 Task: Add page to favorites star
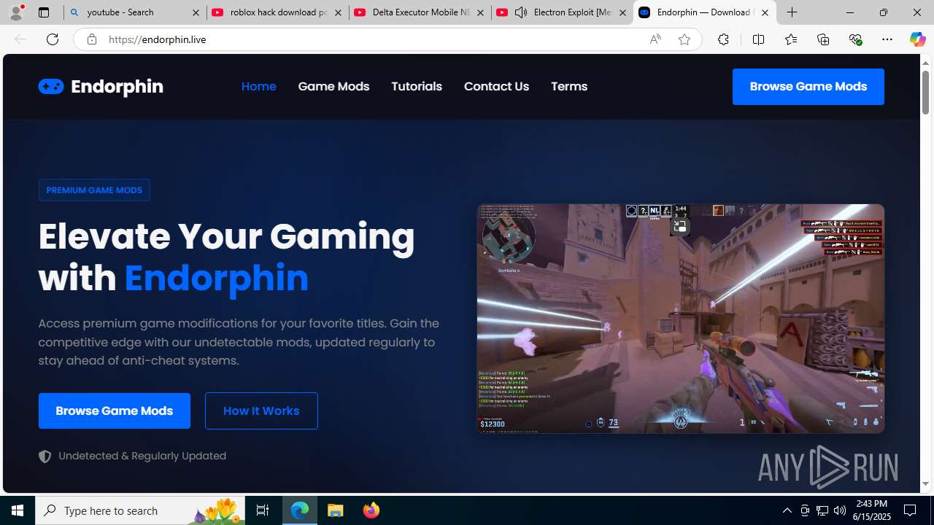point(684,39)
